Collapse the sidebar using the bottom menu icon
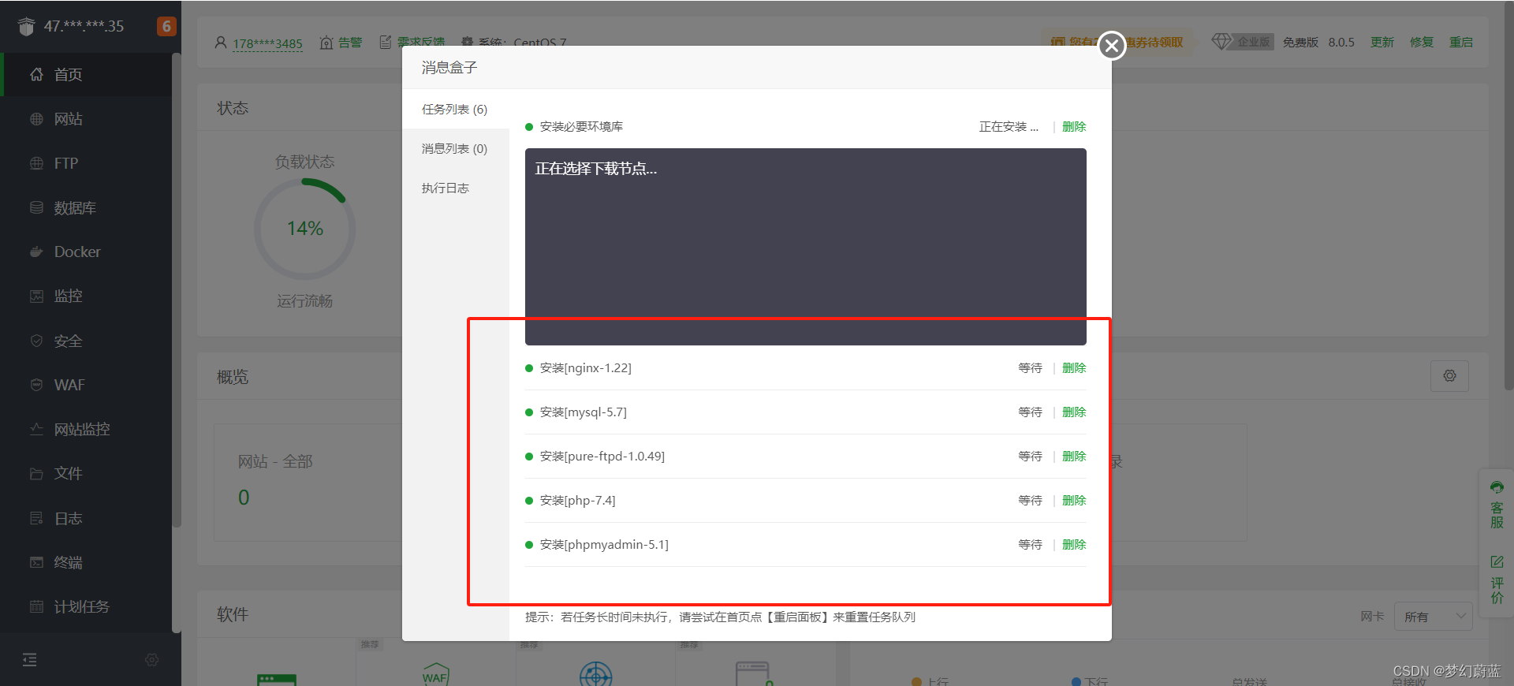 [30, 660]
